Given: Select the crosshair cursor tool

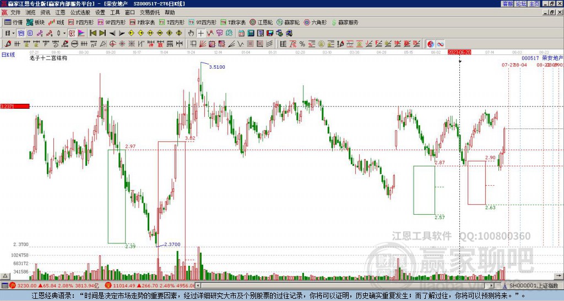Looking at the screenshot, I should point(200,33).
